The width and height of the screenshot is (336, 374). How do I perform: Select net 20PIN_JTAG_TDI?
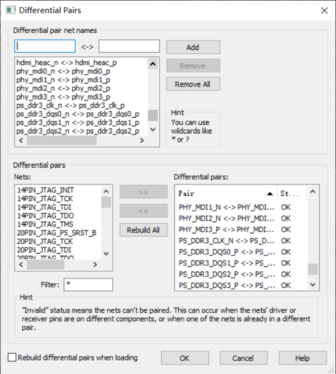59,250
